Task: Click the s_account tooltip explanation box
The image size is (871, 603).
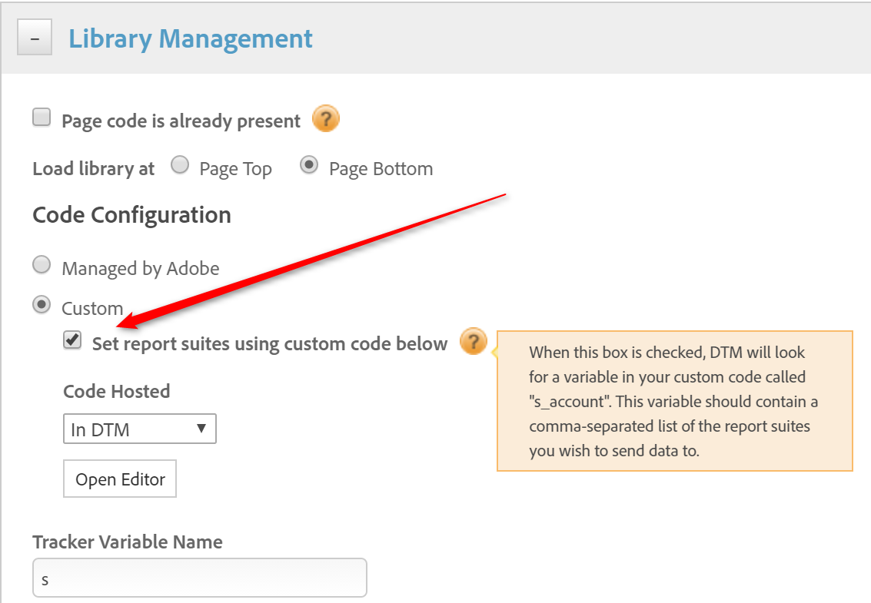Action: [674, 401]
